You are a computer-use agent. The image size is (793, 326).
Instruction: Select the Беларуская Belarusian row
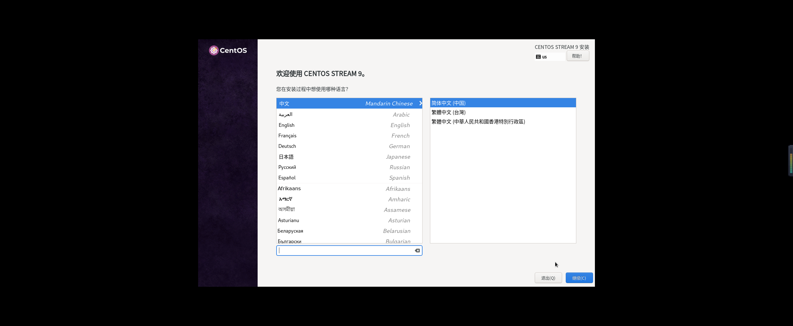pos(349,231)
